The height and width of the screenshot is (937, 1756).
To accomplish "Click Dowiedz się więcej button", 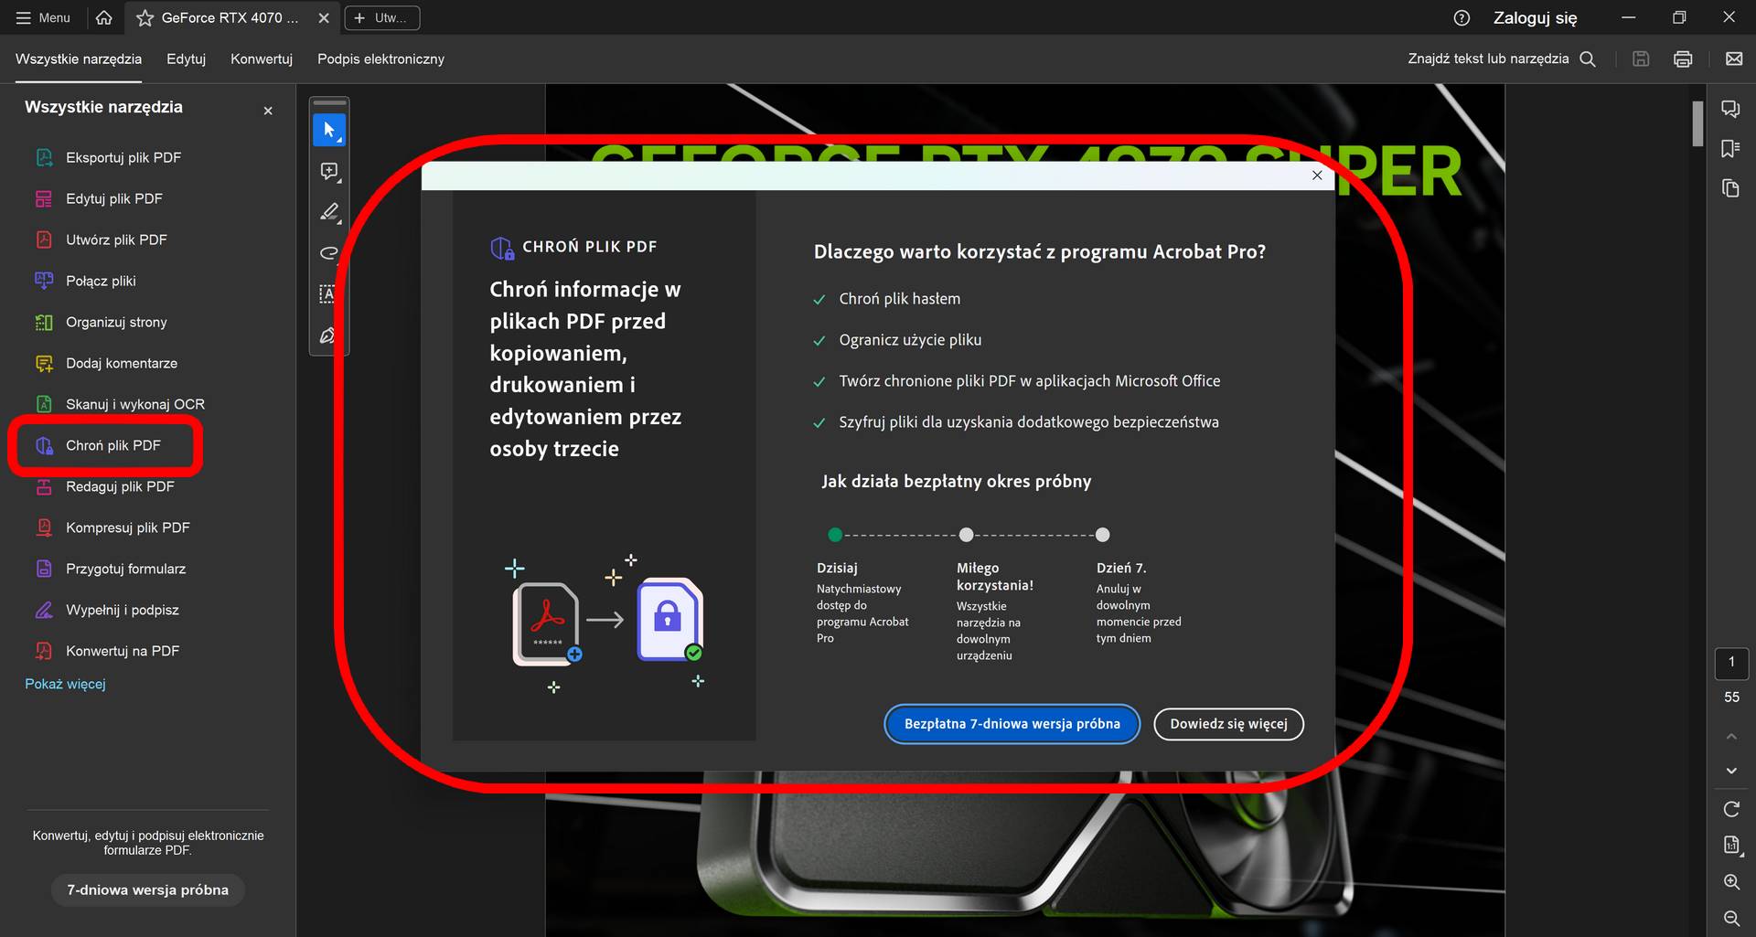I will point(1228,724).
